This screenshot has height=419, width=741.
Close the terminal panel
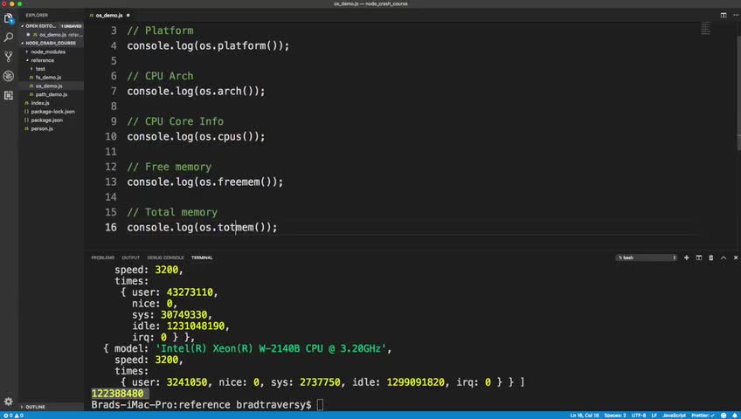(x=736, y=258)
